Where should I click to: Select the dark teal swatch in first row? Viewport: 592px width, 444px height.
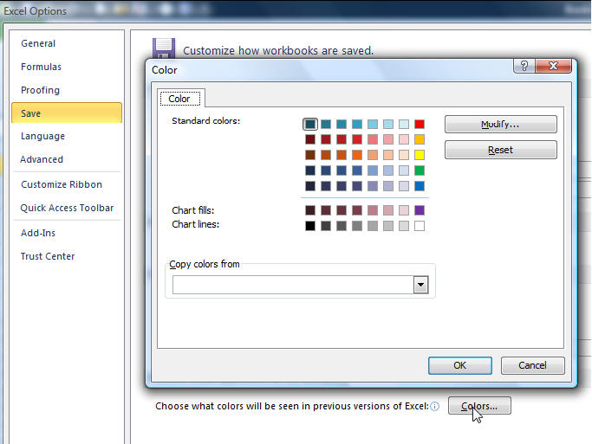tap(310, 124)
